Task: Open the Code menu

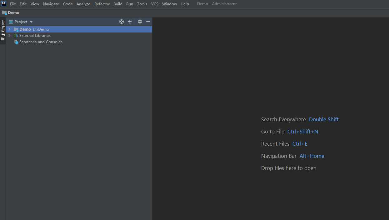Action: [68, 4]
